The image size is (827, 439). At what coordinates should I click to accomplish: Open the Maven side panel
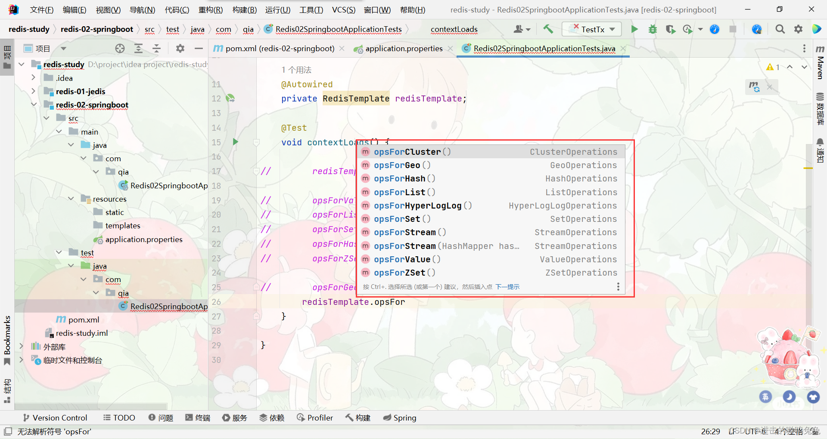tap(820, 62)
